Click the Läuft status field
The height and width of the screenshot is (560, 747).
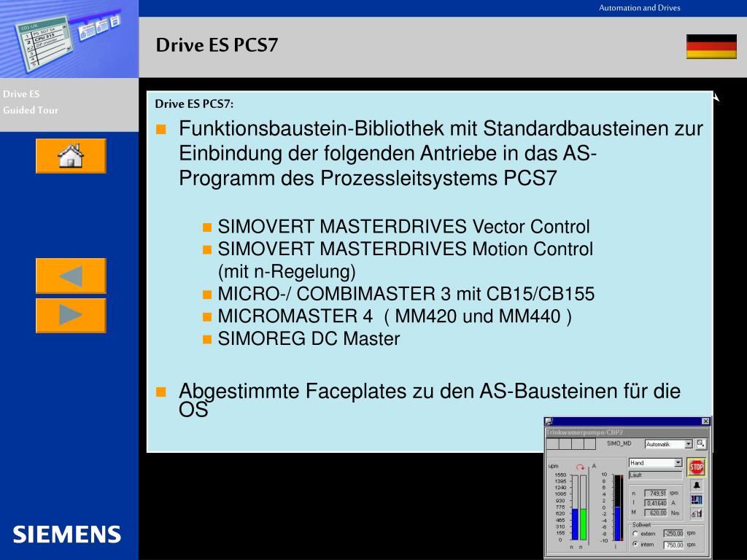tap(655, 475)
